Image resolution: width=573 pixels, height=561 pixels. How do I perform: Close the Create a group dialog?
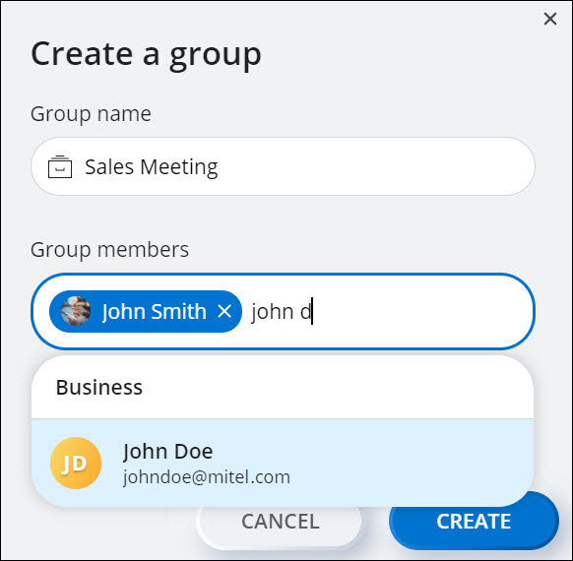pyautogui.click(x=550, y=19)
